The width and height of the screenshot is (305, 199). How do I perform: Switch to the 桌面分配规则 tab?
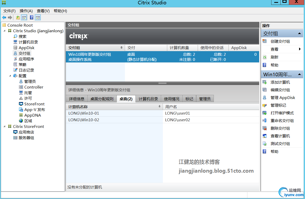coord(102,99)
